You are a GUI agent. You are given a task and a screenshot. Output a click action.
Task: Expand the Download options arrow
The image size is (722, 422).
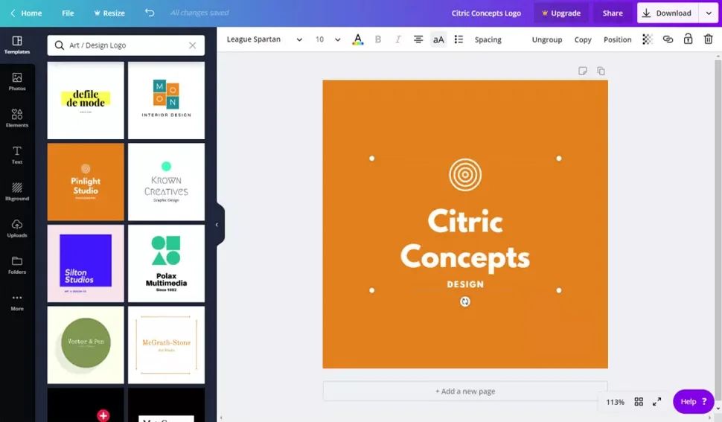pos(709,13)
